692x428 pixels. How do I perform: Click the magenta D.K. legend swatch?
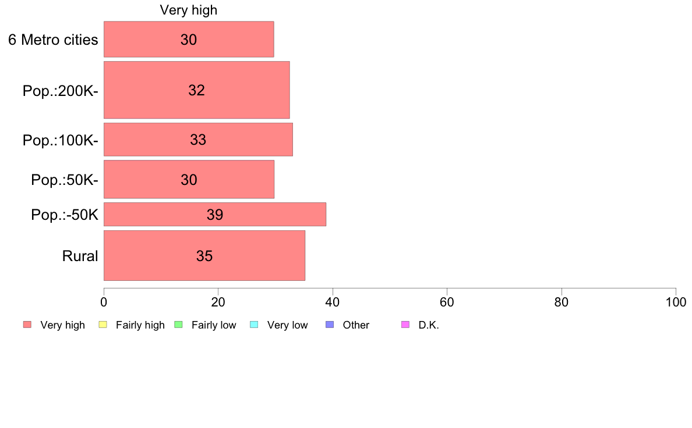coord(405,325)
